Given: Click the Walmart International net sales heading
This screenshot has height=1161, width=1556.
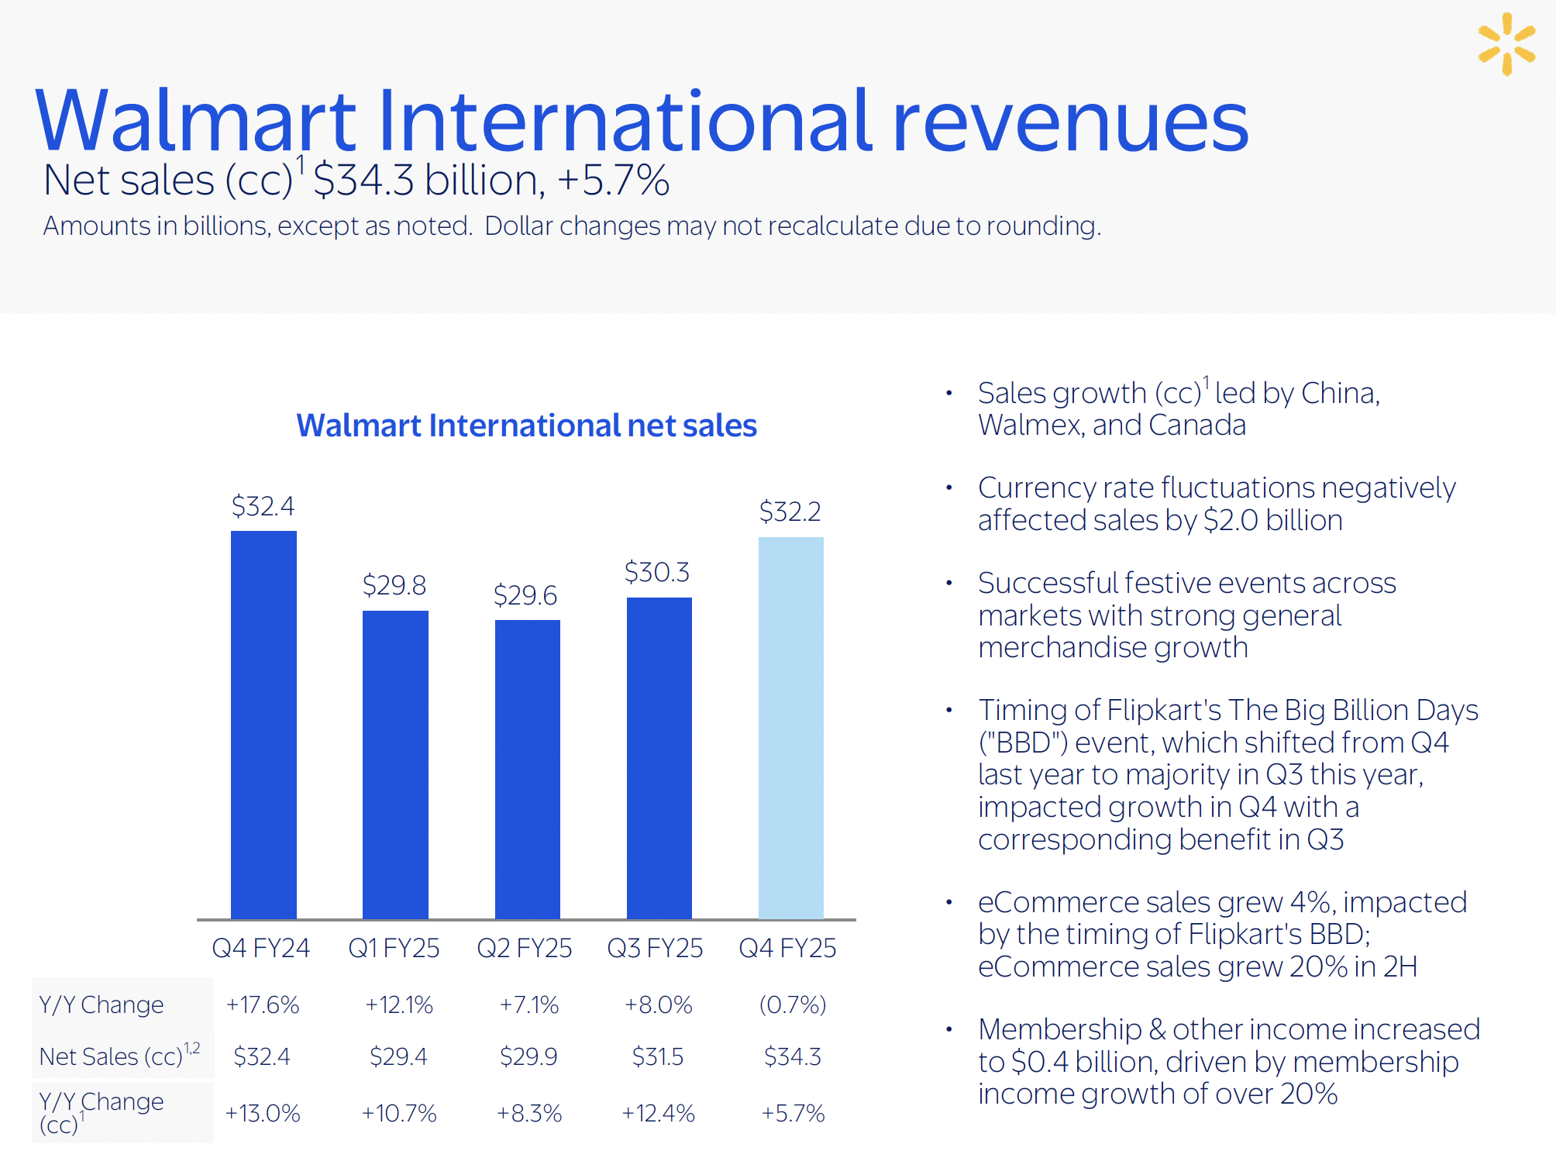Looking at the screenshot, I should coord(526,425).
